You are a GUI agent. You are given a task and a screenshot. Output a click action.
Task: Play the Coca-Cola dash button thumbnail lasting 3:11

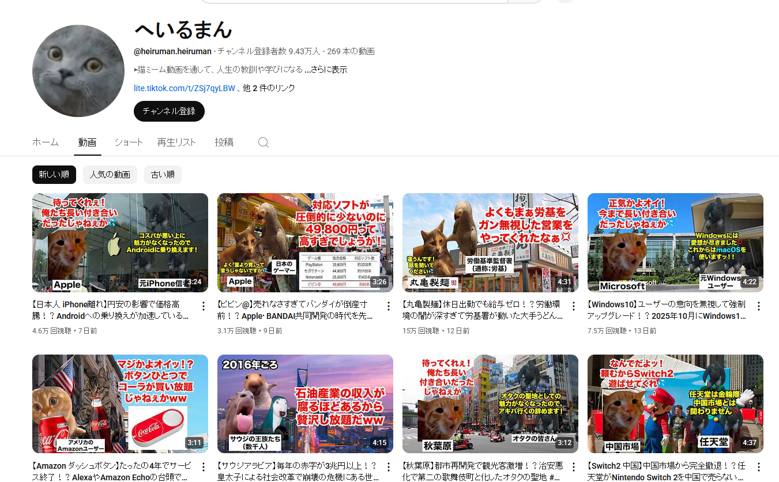(120, 404)
